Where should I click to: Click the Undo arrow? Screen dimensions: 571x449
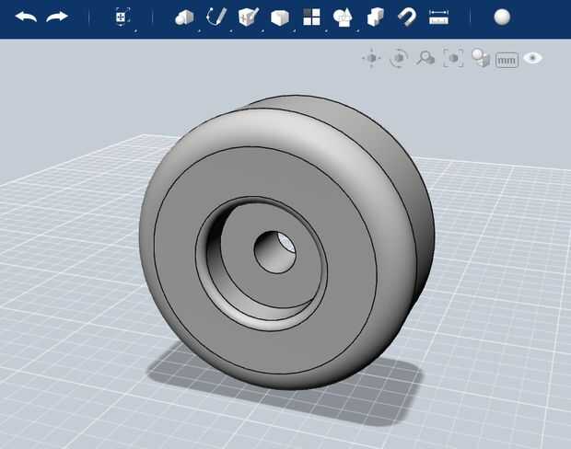[26, 17]
